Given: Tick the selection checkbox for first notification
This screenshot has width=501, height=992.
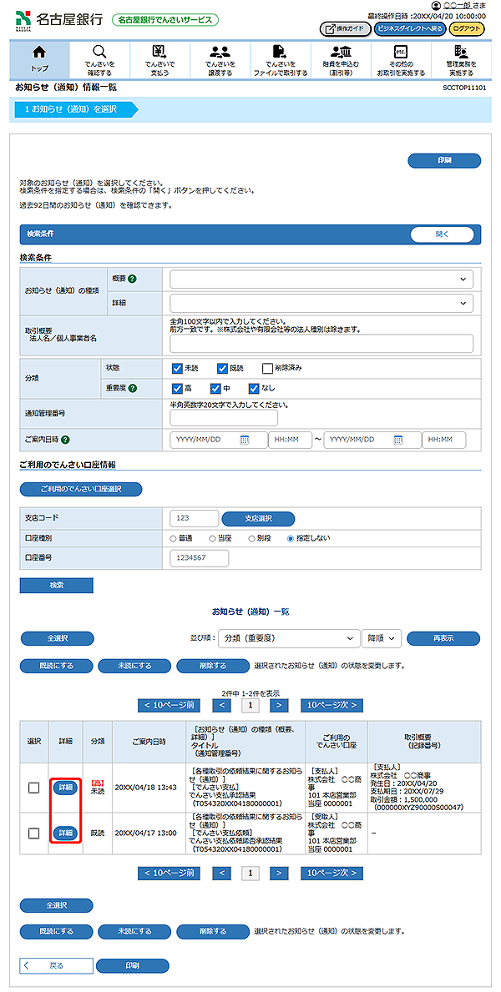Looking at the screenshot, I should pos(33,788).
